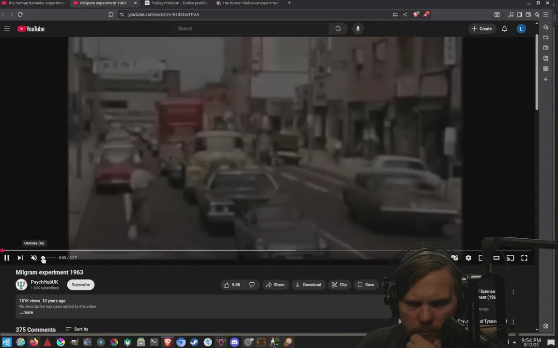The height and width of the screenshot is (348, 558).
Task: Pause the Milgram experiment video
Action: (x=7, y=258)
